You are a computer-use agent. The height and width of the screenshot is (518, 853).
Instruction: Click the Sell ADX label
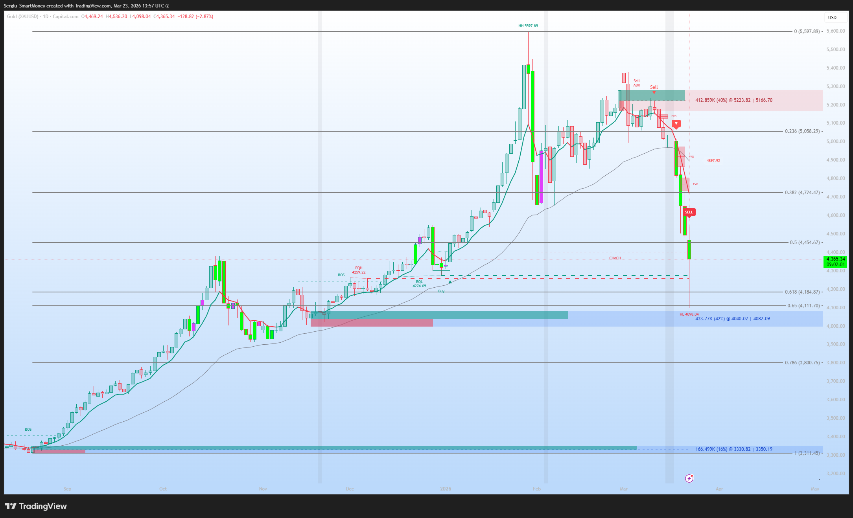(637, 83)
